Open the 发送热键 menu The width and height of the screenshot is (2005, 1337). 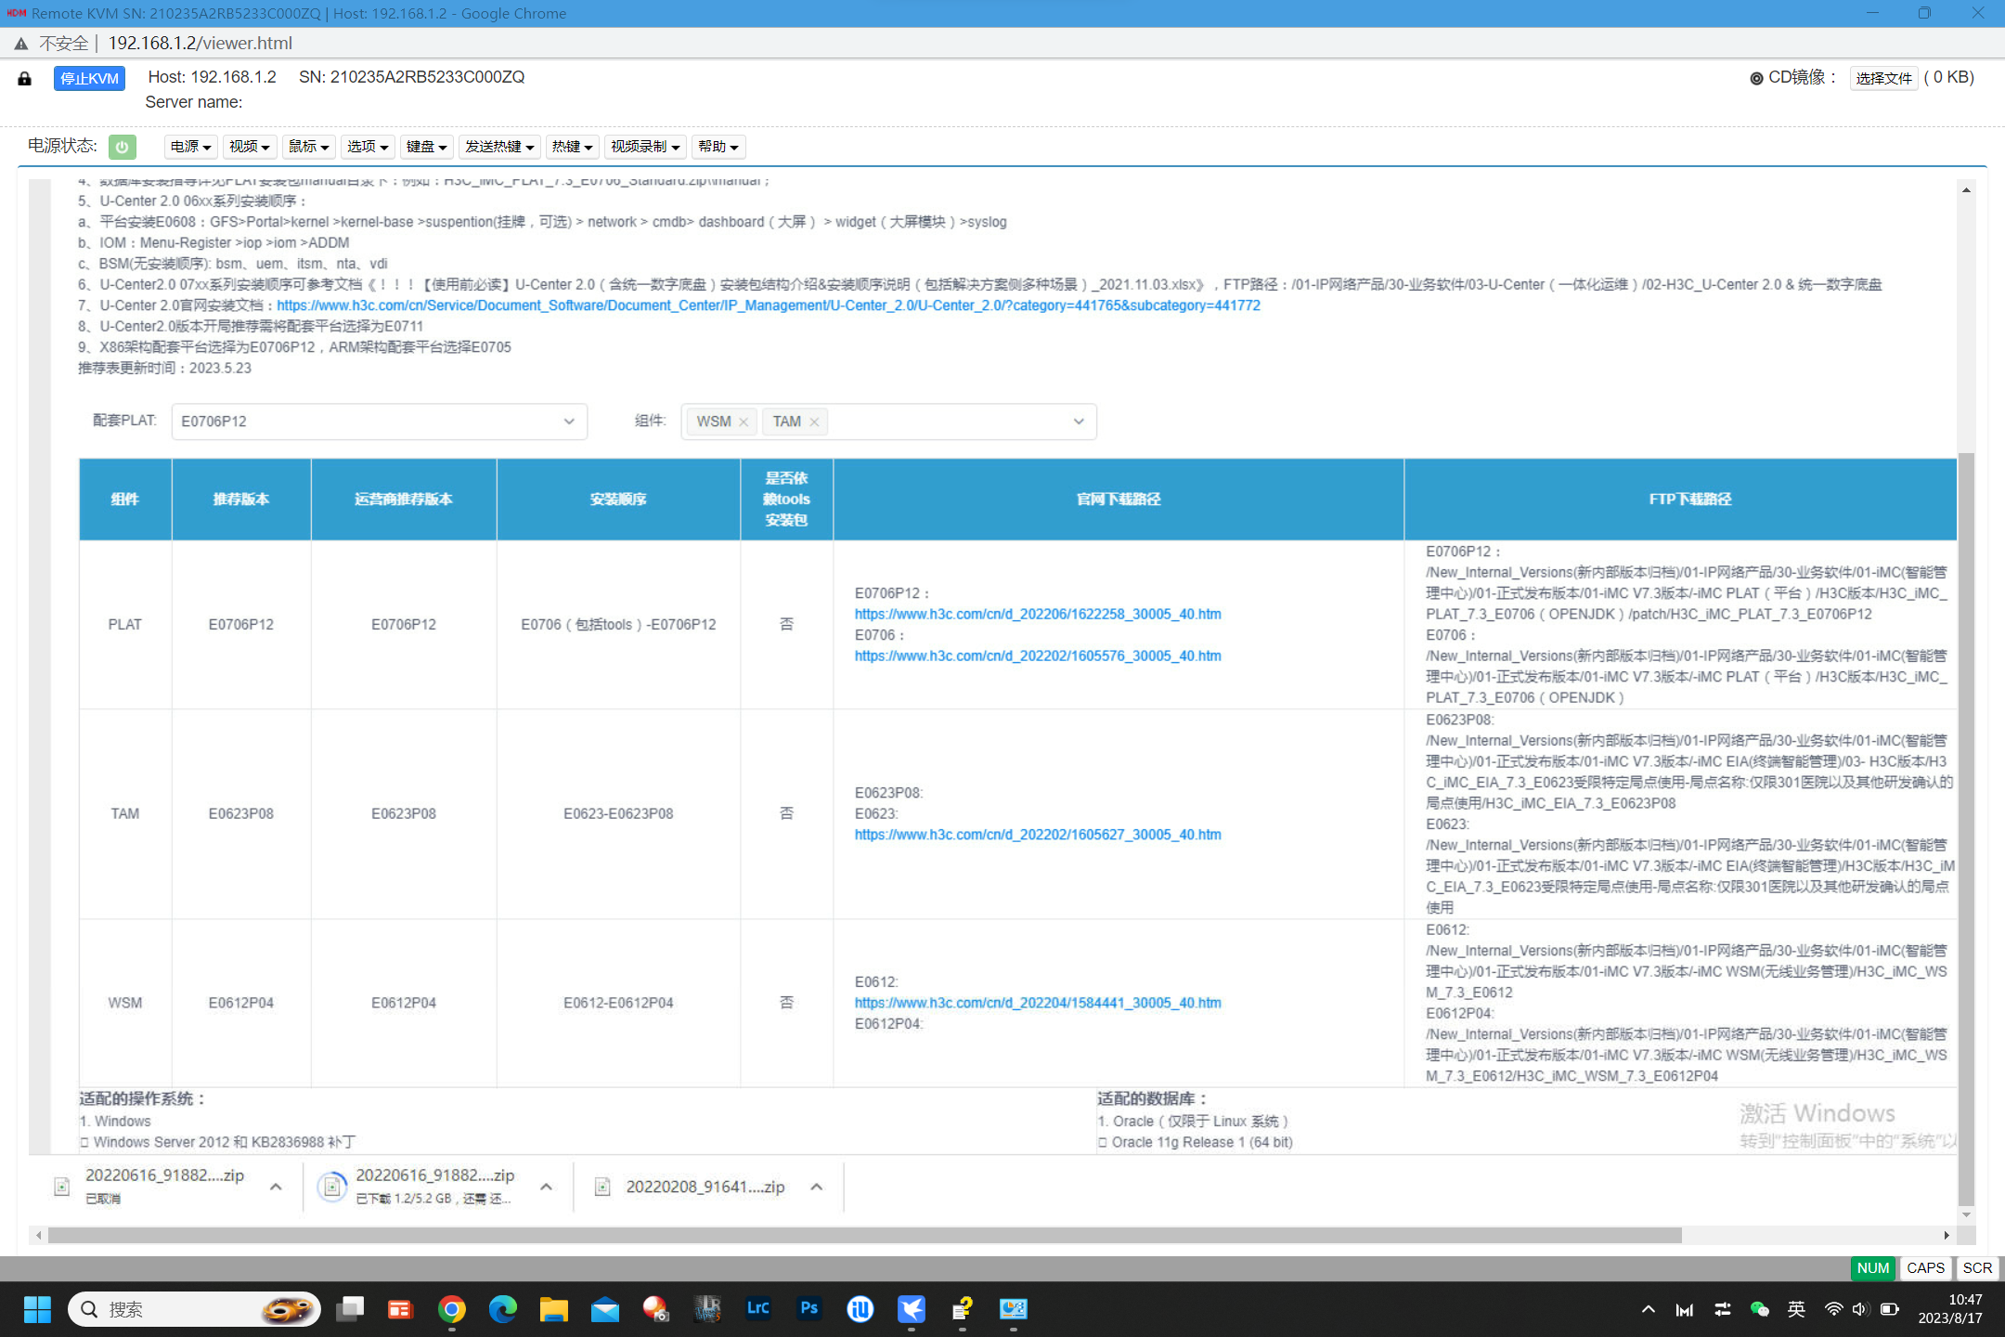499,147
